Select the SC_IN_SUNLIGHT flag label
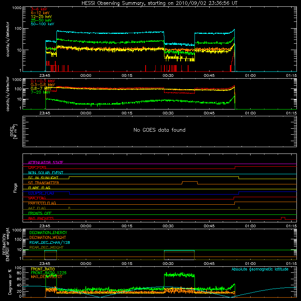 tap(43, 178)
